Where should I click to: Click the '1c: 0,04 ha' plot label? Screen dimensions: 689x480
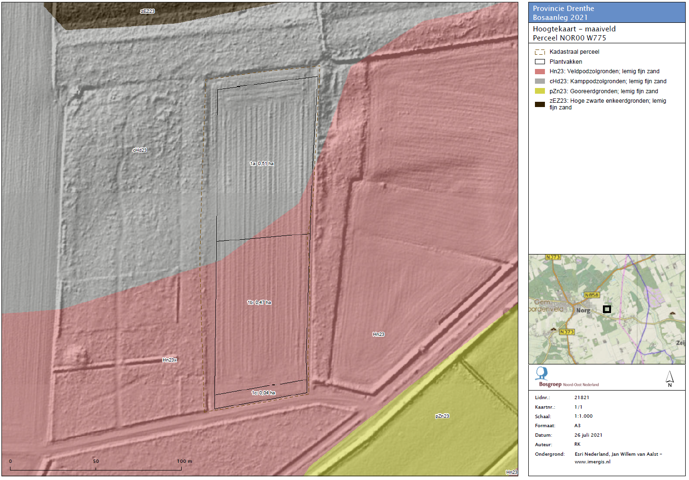pos(263,393)
